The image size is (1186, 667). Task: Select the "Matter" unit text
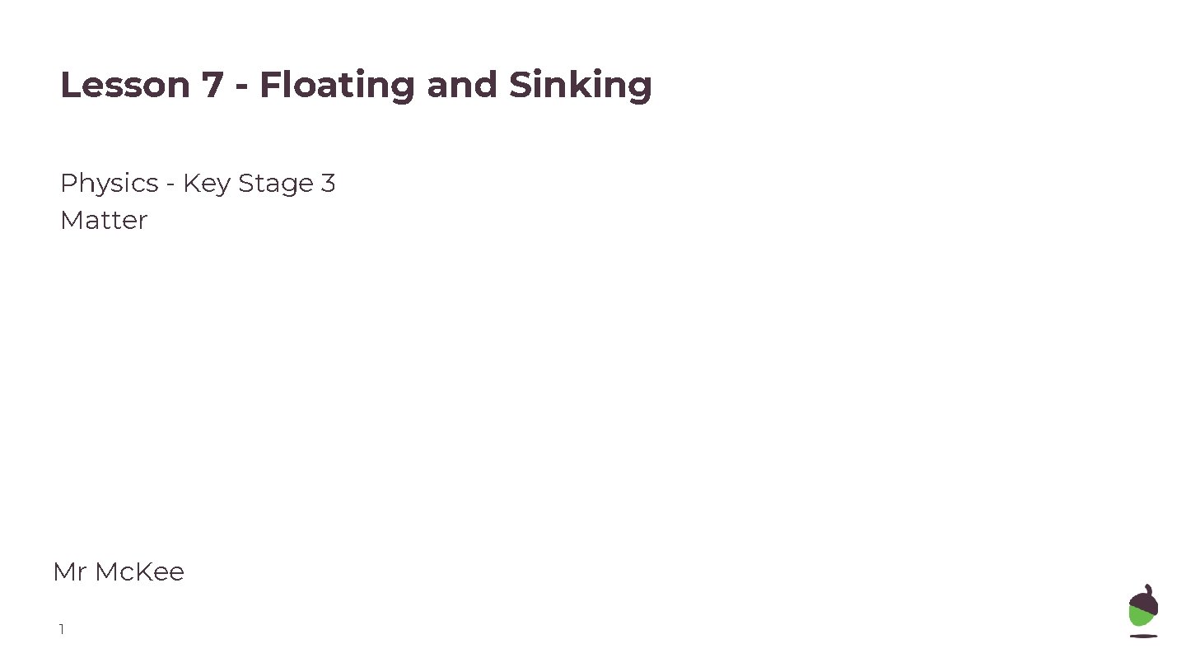point(104,221)
